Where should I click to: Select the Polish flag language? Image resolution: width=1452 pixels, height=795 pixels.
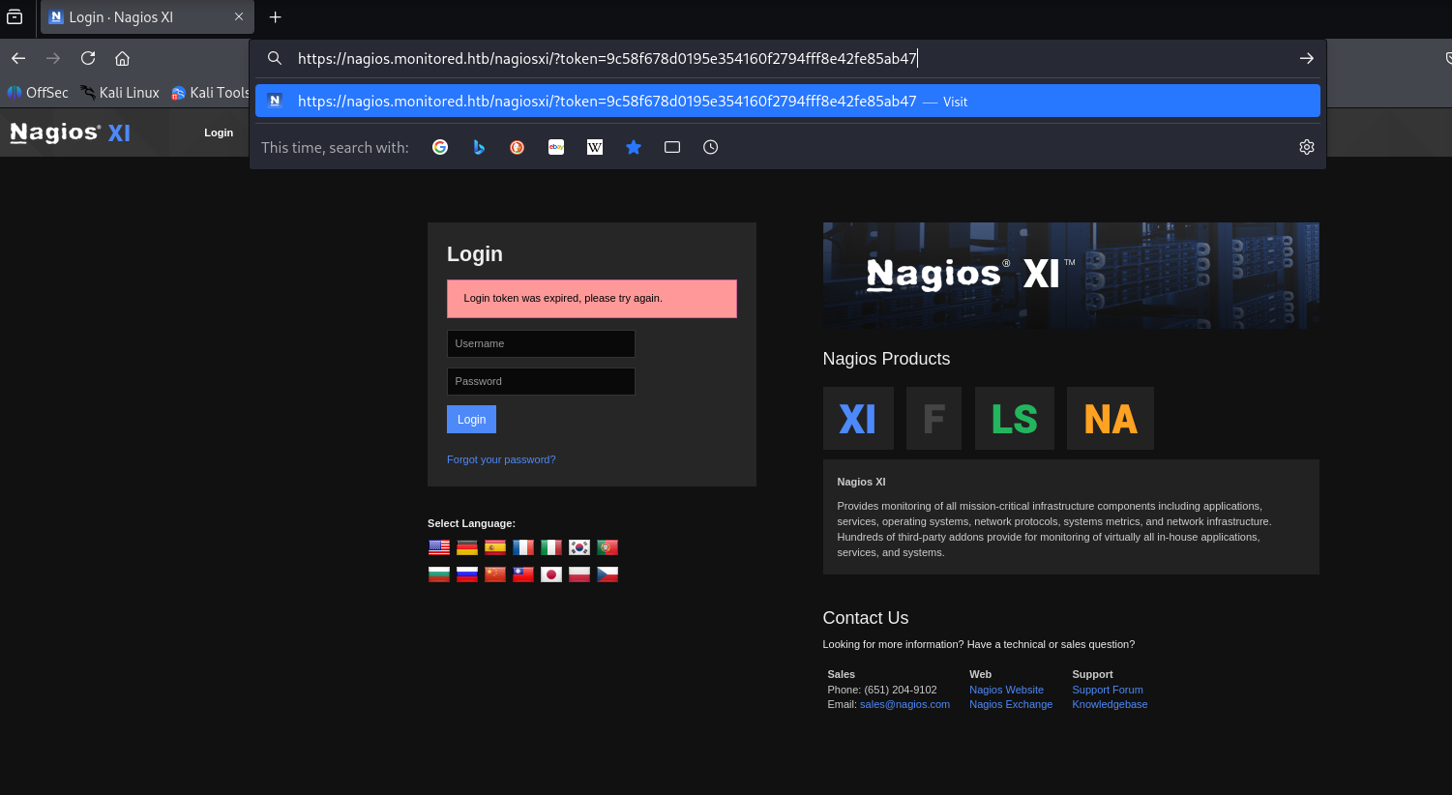coord(579,574)
